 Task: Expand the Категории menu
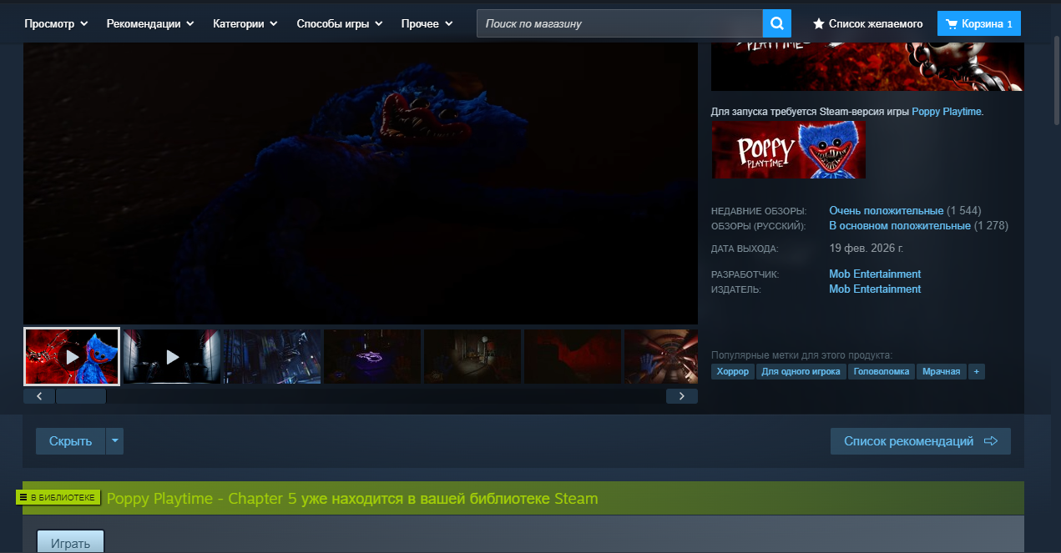click(245, 23)
